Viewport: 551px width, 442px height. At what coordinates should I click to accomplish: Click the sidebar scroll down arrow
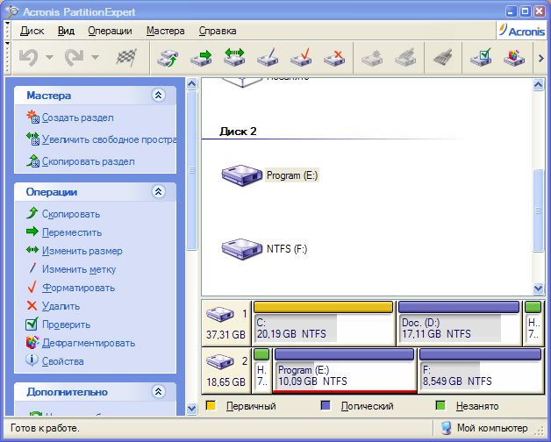tap(191, 409)
